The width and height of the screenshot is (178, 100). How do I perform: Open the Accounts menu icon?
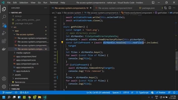[4, 79]
